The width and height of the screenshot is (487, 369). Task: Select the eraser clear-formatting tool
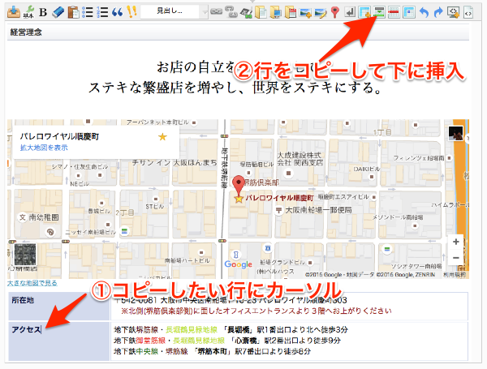click(x=58, y=12)
